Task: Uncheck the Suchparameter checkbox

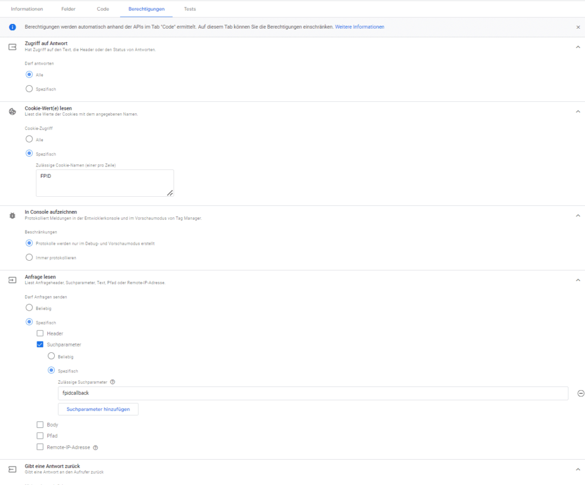Action: 40,344
